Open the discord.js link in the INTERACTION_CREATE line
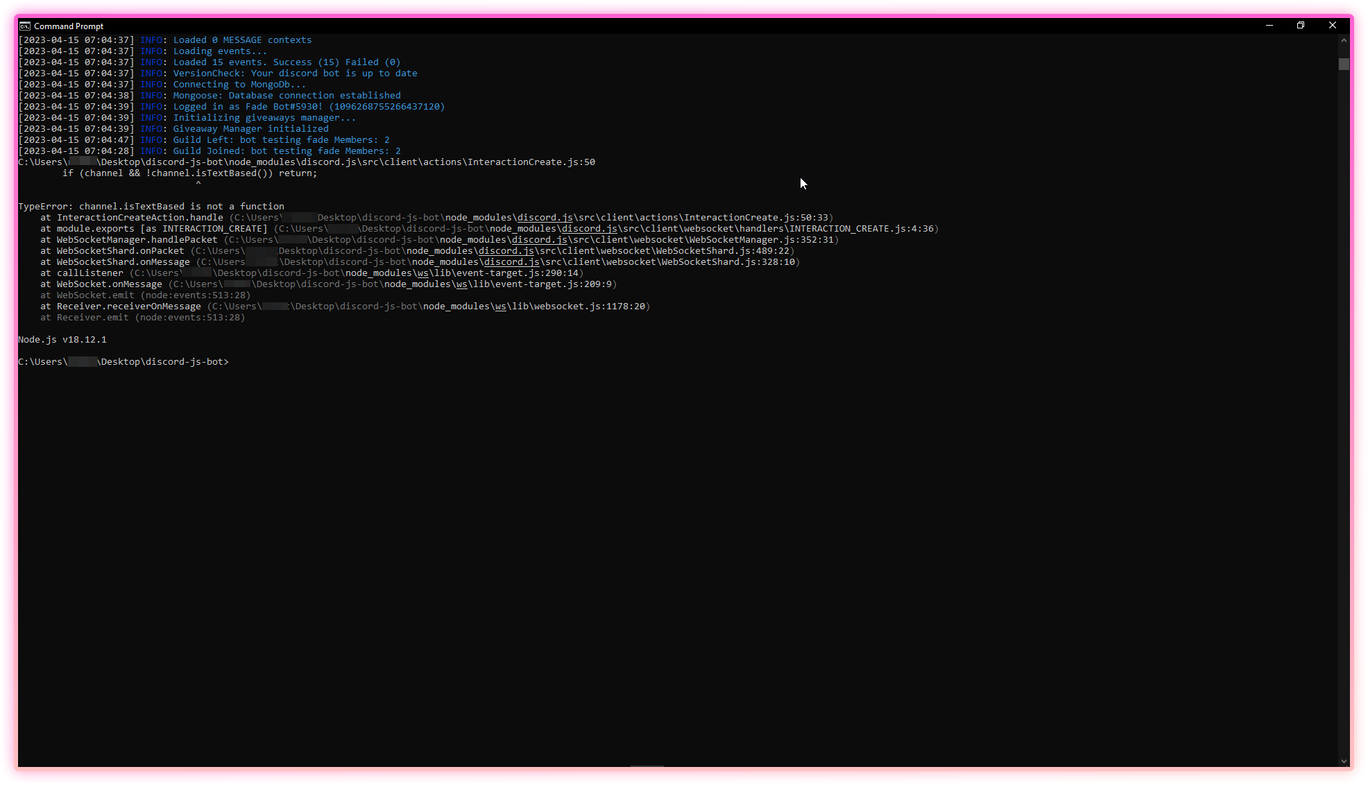Image resolution: width=1368 pixels, height=785 pixels. pyautogui.click(x=590, y=228)
